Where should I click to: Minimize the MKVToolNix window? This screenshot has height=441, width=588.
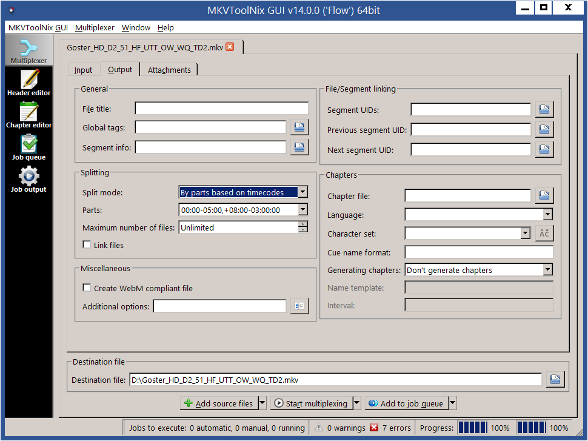[525, 8]
